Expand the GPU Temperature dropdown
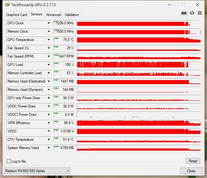 tap(49, 40)
